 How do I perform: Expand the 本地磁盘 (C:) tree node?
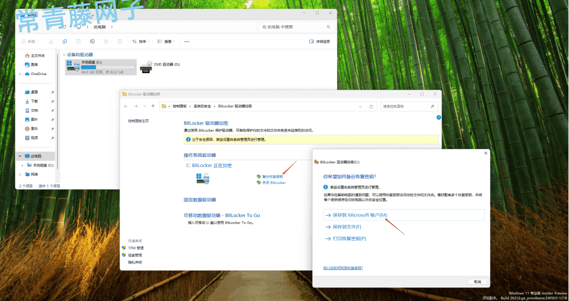click(23, 165)
